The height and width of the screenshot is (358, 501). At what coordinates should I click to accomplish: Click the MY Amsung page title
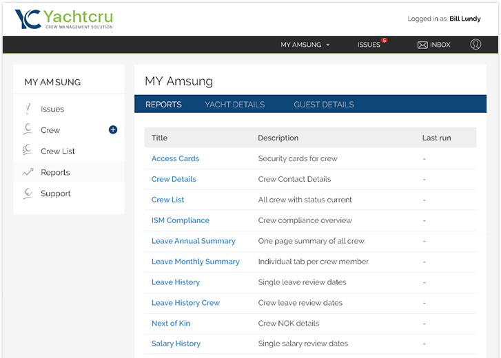(x=178, y=81)
